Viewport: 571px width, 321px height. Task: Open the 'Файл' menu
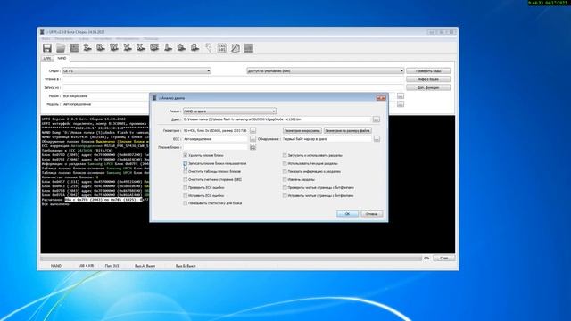pyautogui.click(x=46, y=38)
